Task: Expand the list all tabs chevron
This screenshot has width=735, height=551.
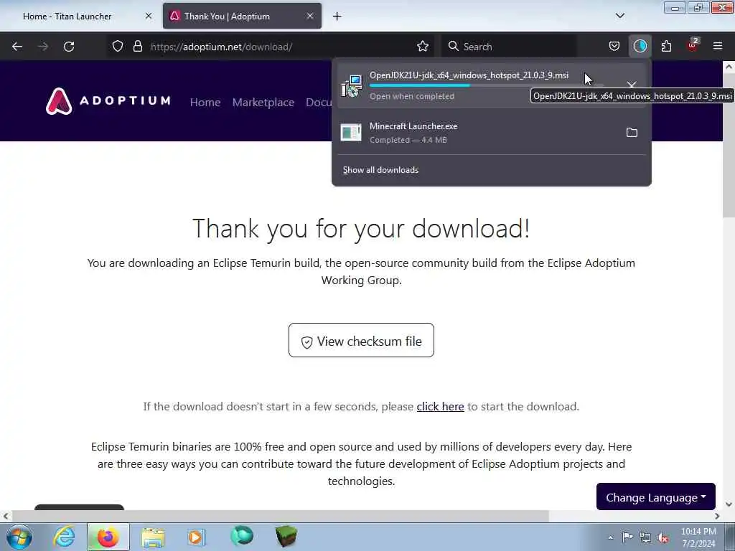Action: tap(619, 16)
